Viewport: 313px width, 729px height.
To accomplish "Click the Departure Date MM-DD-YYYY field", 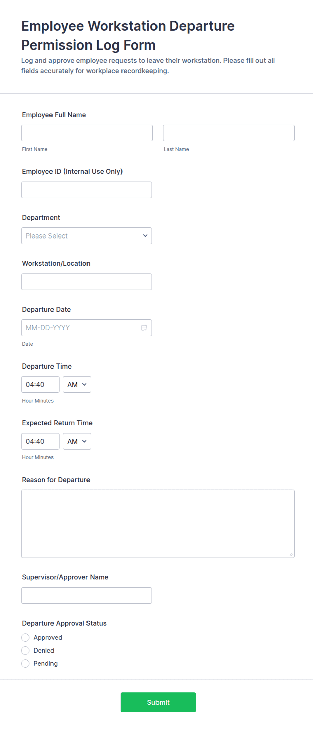I will (x=86, y=328).
